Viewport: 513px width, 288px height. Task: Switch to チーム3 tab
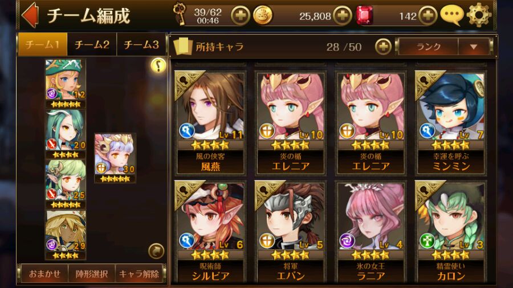point(141,44)
